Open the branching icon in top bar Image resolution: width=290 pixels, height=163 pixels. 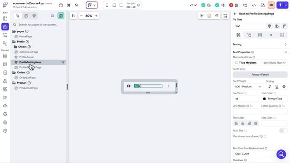(245, 5)
